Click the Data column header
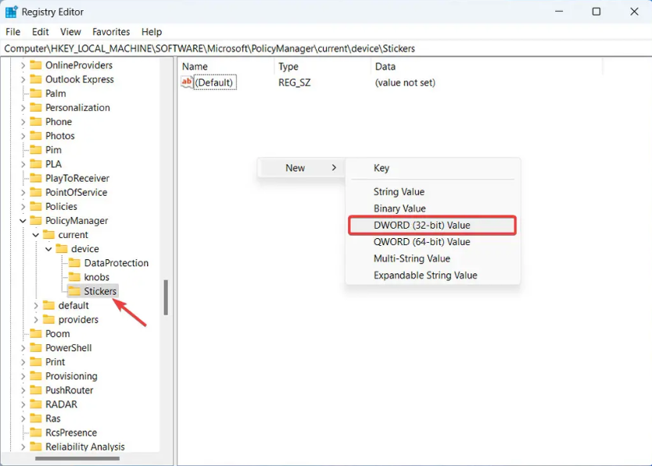 [x=486, y=66]
